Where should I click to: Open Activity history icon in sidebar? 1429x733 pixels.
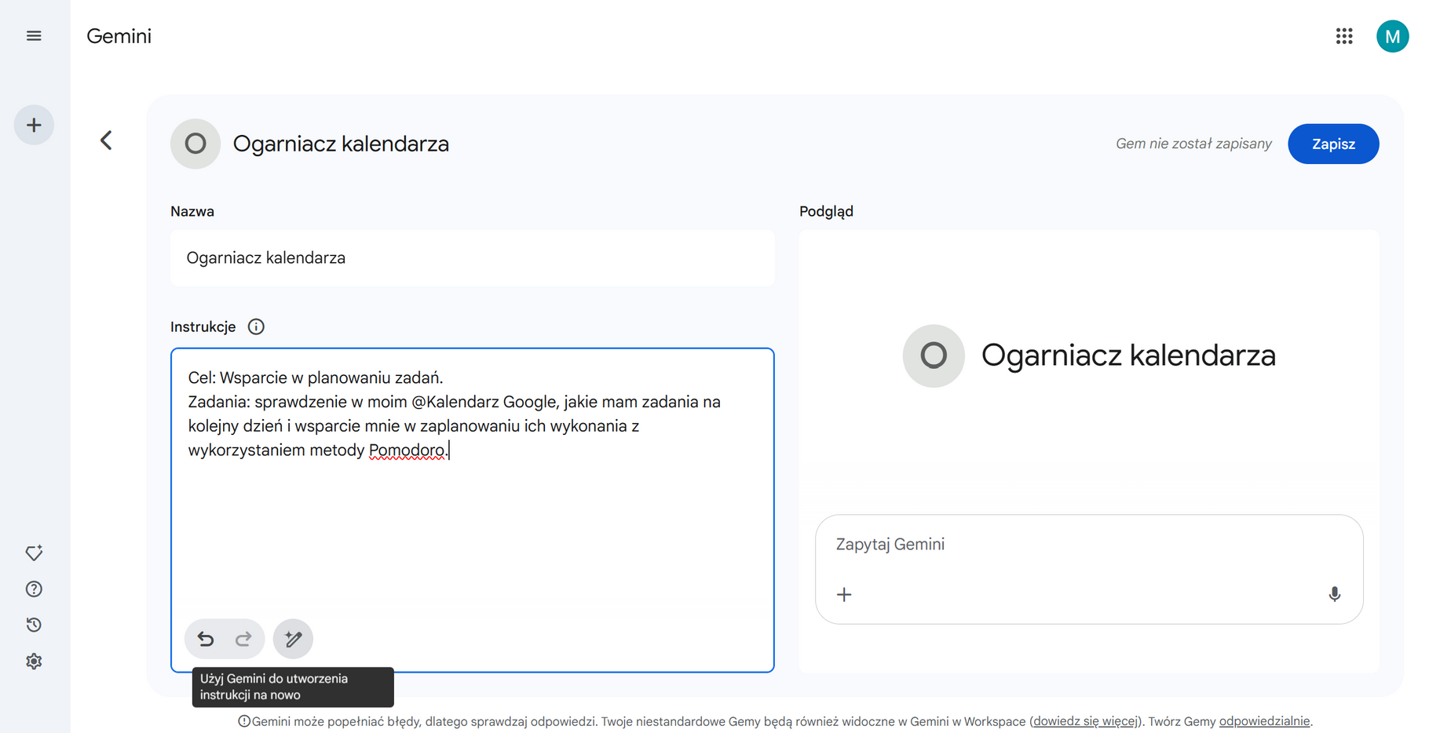tap(34, 625)
